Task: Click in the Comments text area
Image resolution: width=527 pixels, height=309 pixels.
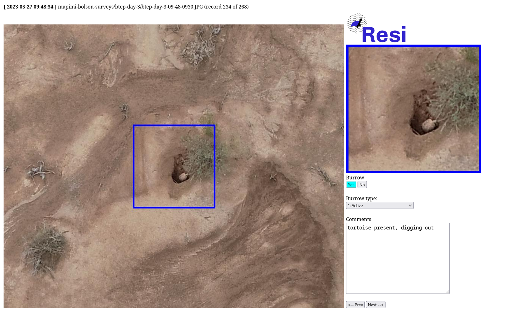Action: [397, 258]
